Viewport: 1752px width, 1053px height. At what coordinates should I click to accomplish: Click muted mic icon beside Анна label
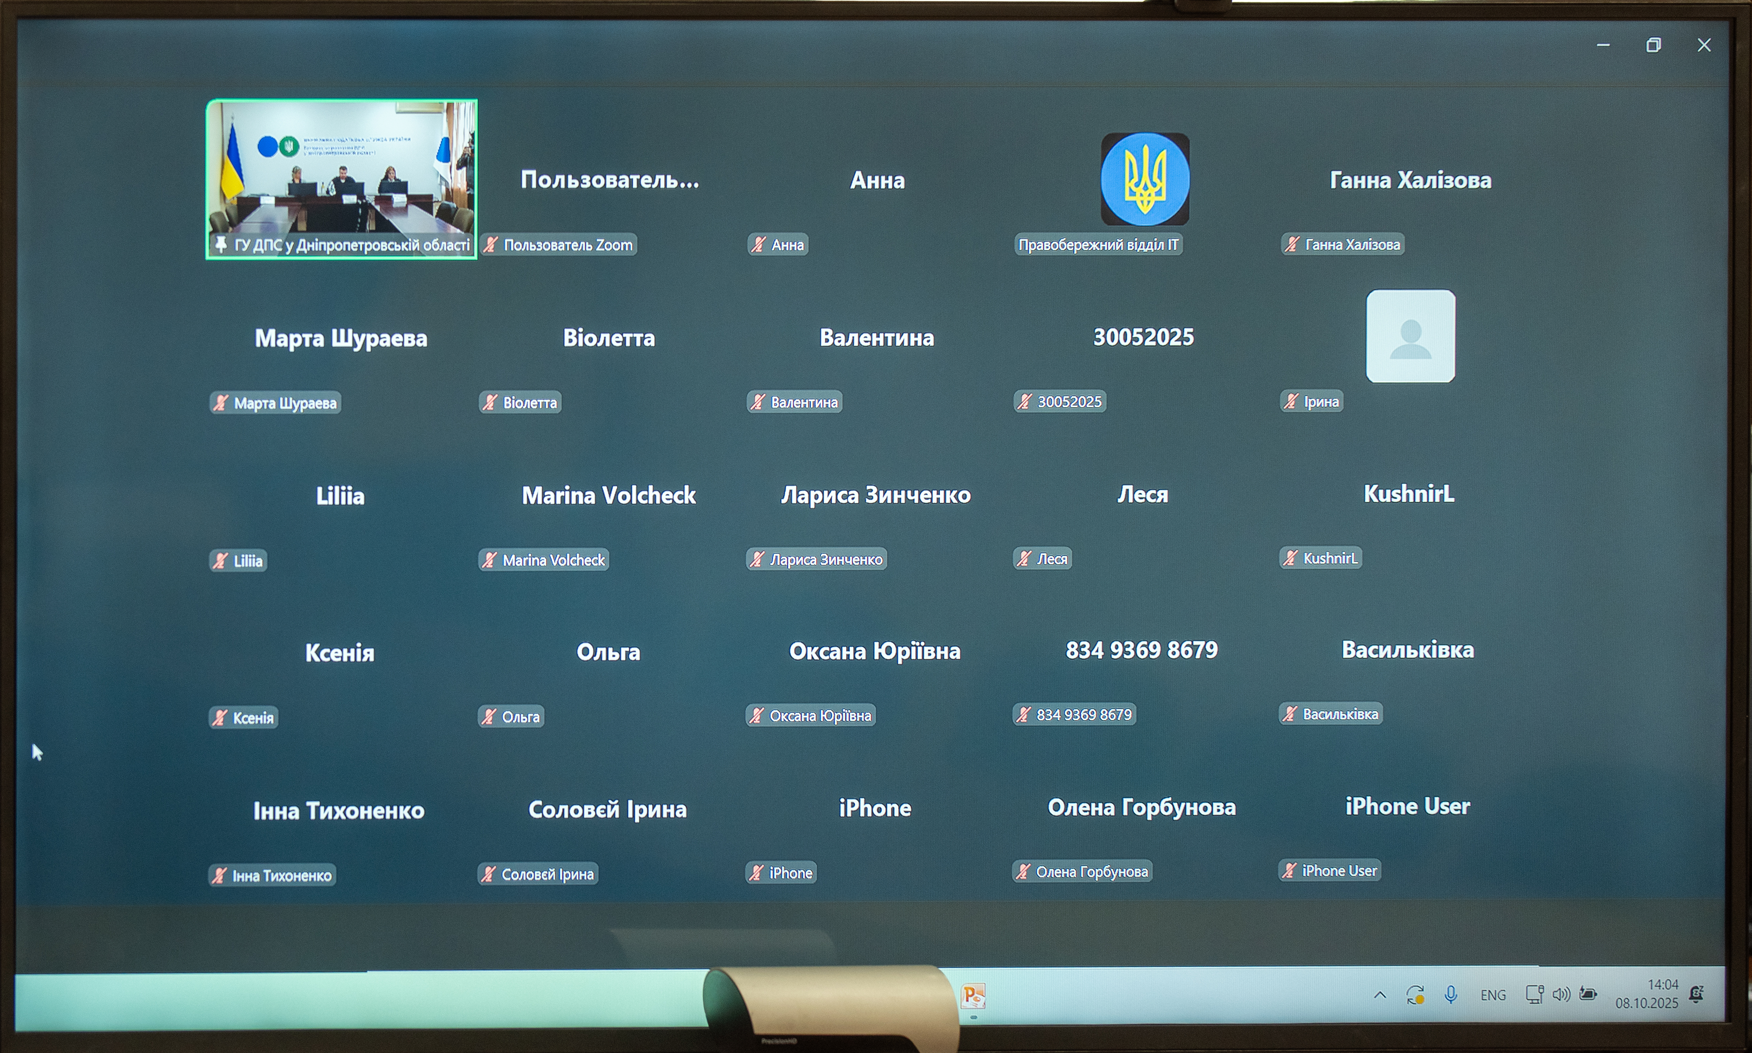pyautogui.click(x=758, y=245)
